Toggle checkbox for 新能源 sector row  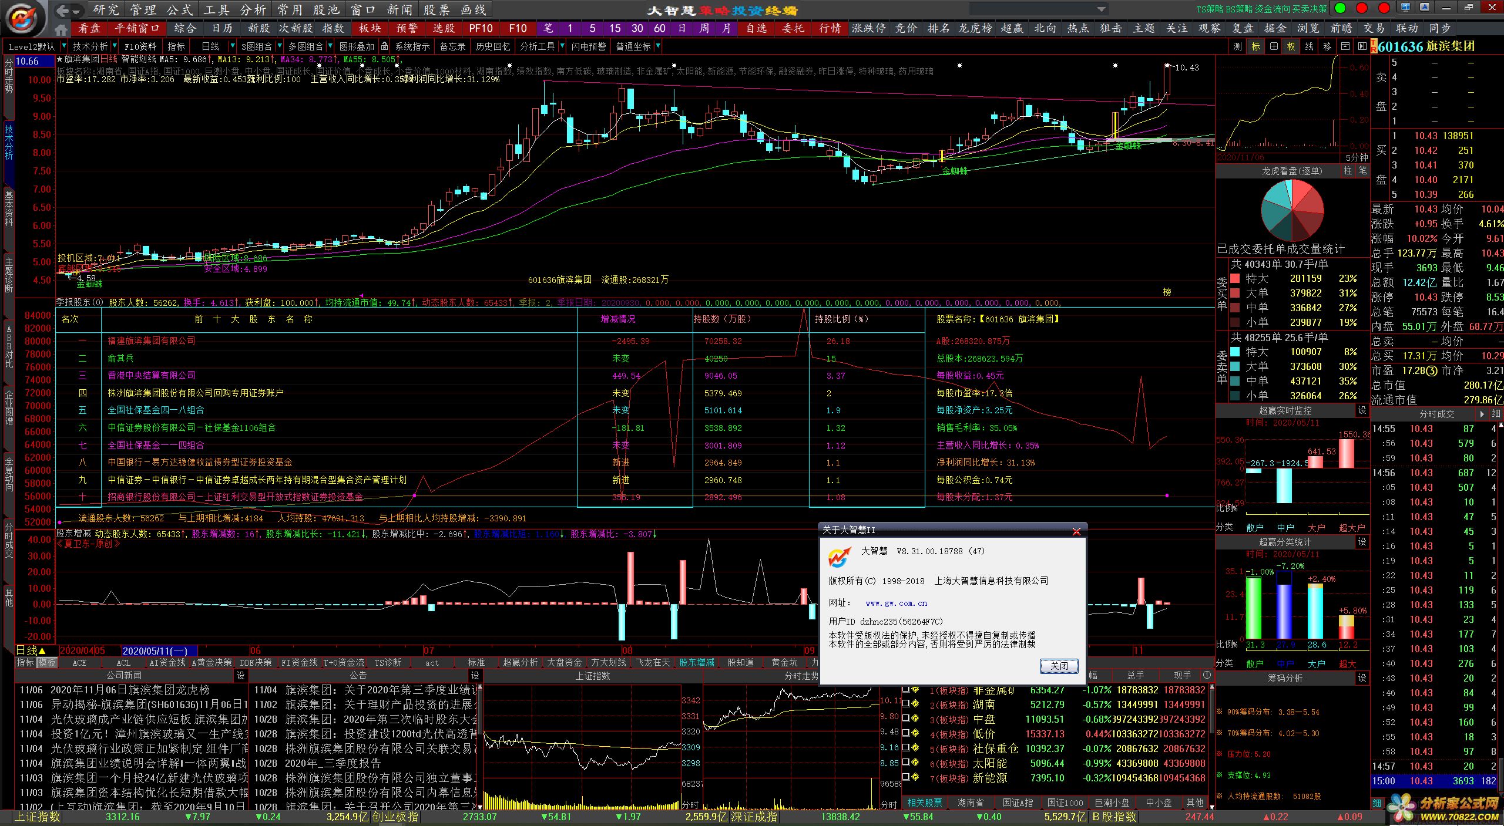pyautogui.click(x=906, y=777)
